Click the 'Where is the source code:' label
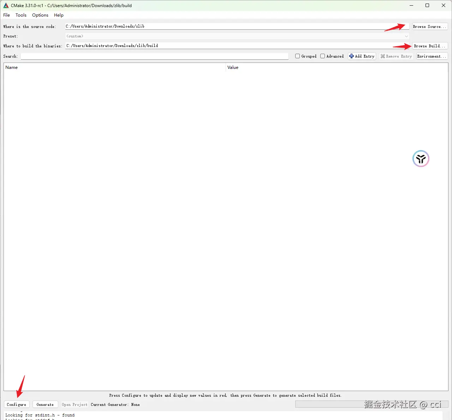Image resolution: width=452 pixels, height=420 pixels. 30,26
